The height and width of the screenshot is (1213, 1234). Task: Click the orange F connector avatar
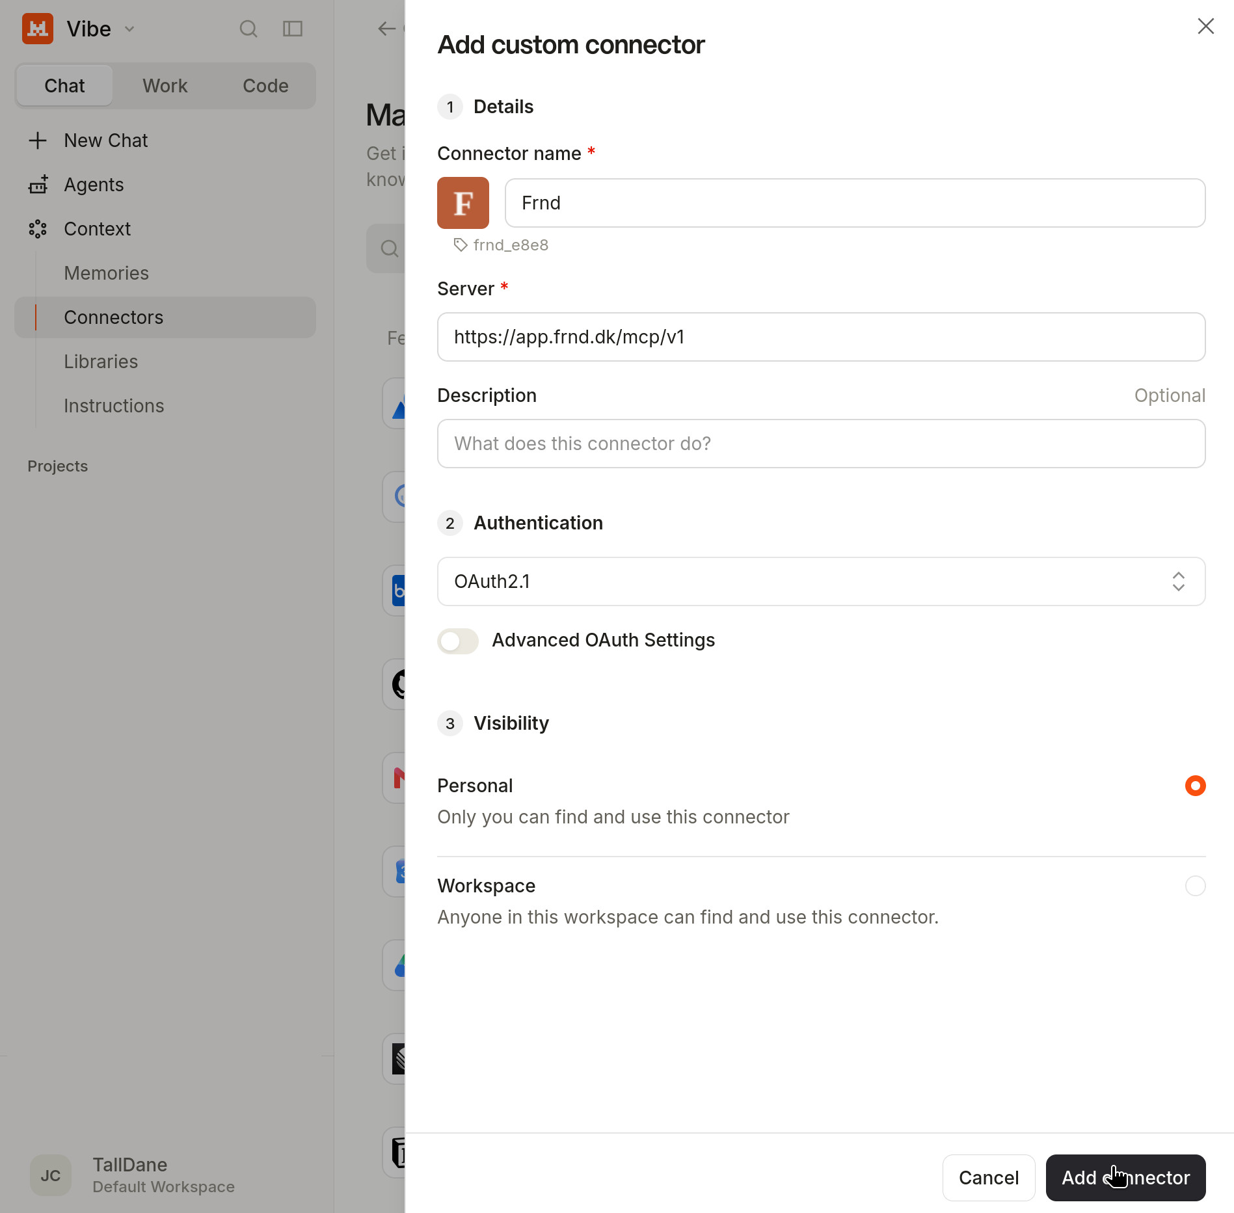click(x=463, y=203)
